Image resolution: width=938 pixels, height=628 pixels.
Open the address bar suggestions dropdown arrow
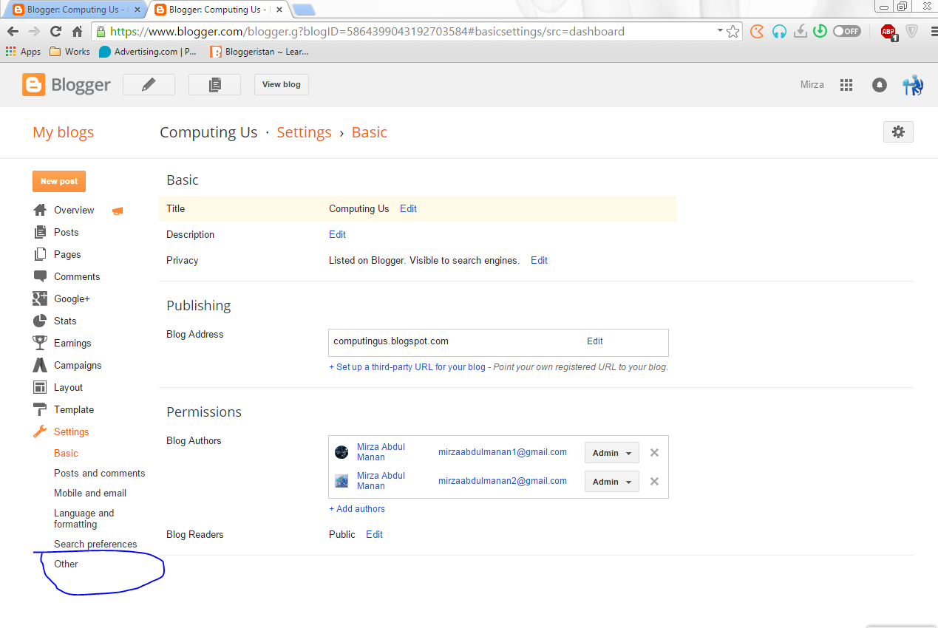pyautogui.click(x=720, y=32)
